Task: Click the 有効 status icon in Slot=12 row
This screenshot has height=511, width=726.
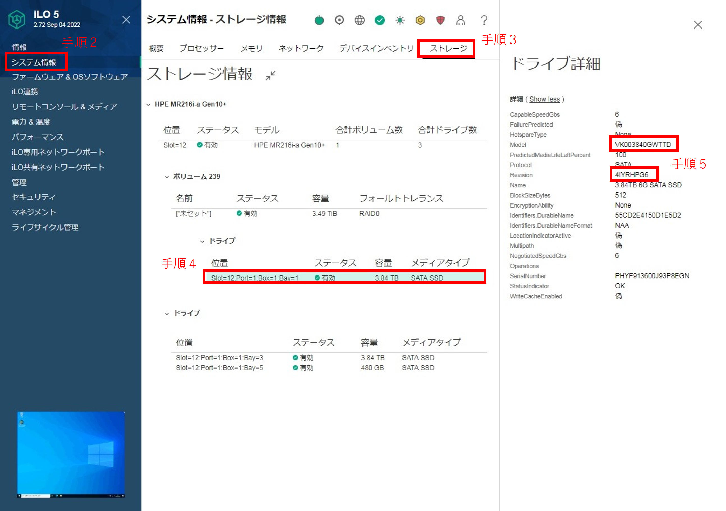Action: pyautogui.click(x=199, y=145)
